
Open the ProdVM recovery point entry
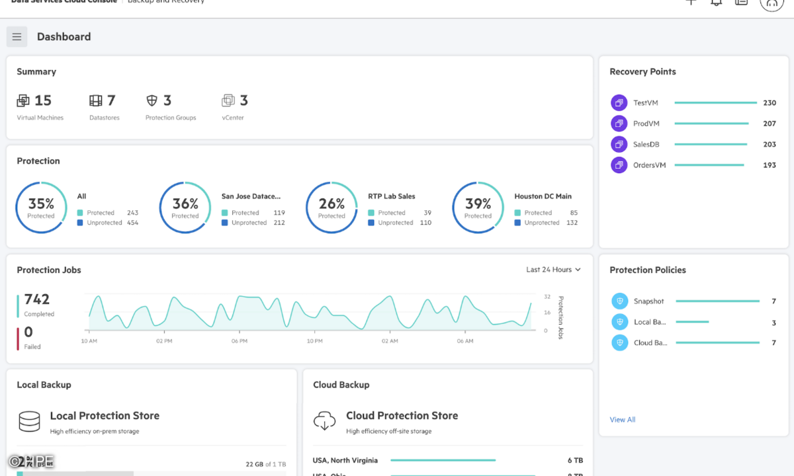pos(693,124)
